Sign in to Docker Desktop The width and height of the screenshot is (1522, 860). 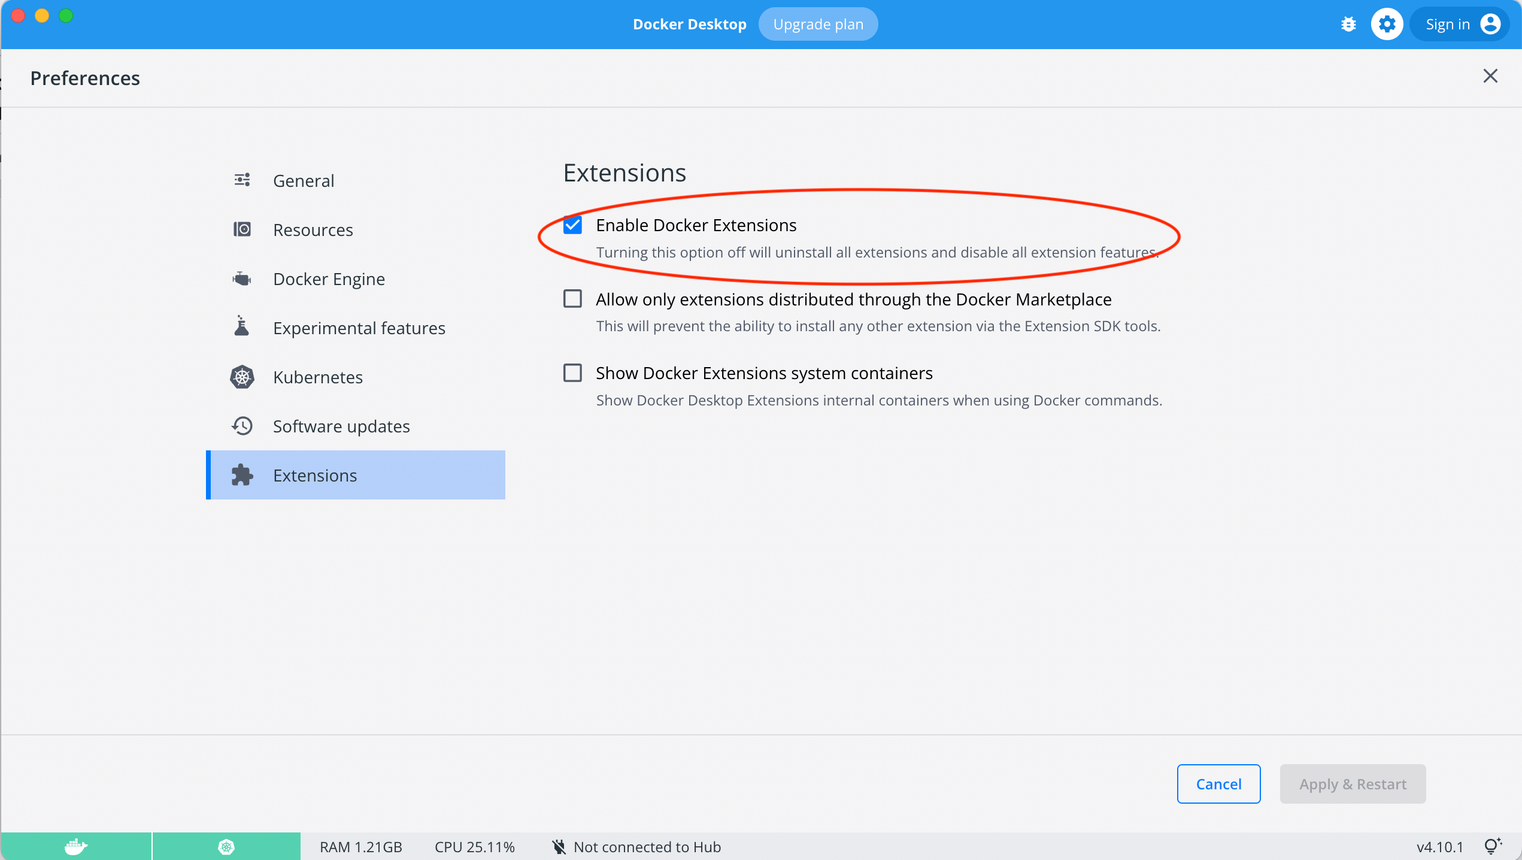pyautogui.click(x=1459, y=24)
